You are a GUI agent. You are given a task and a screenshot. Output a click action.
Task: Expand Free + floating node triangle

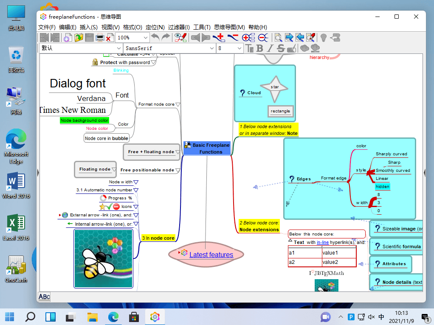click(x=178, y=152)
